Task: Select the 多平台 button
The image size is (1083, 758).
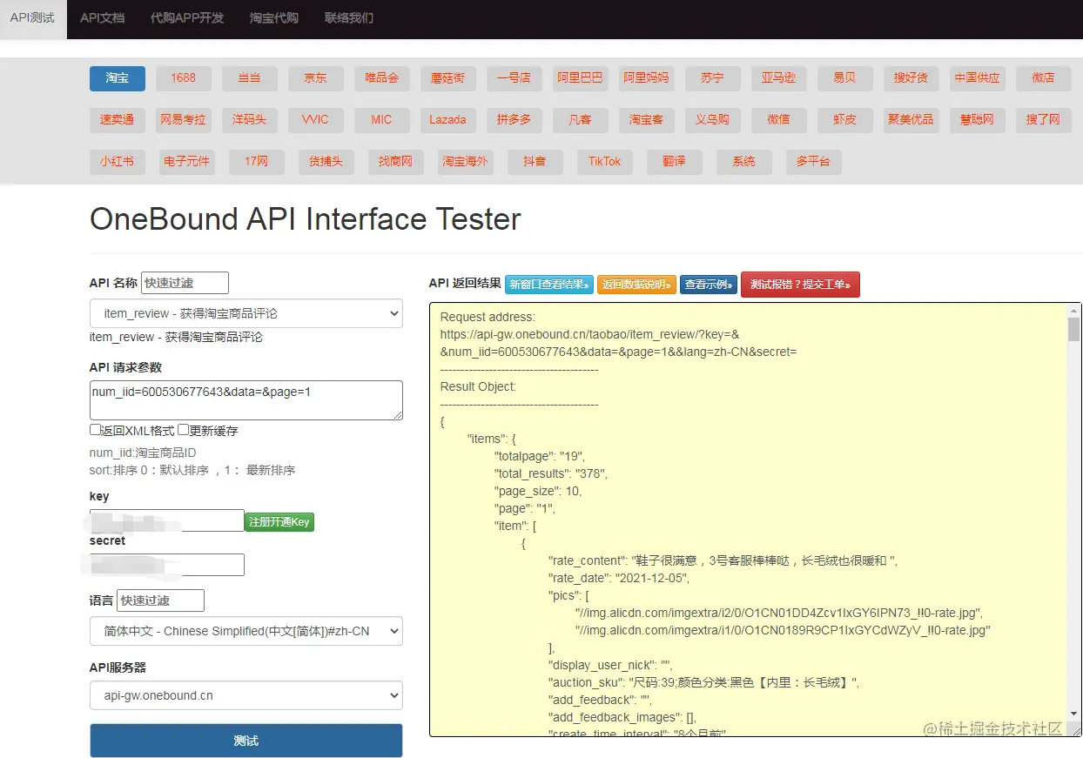Action: click(x=813, y=162)
